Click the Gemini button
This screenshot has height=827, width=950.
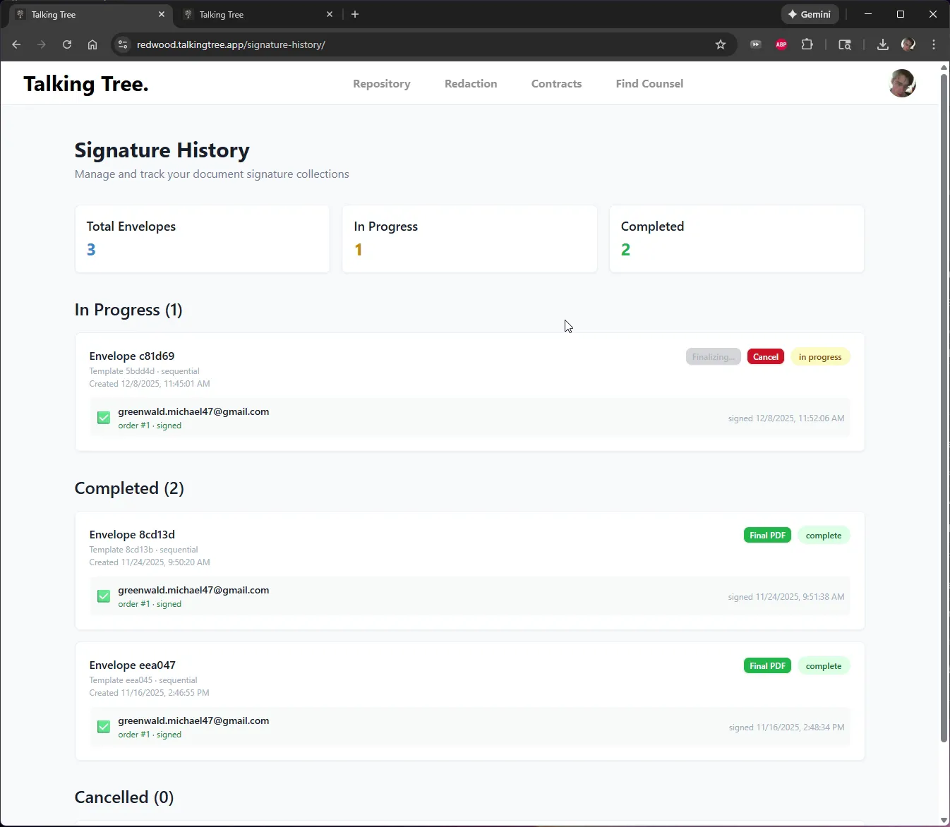click(810, 14)
